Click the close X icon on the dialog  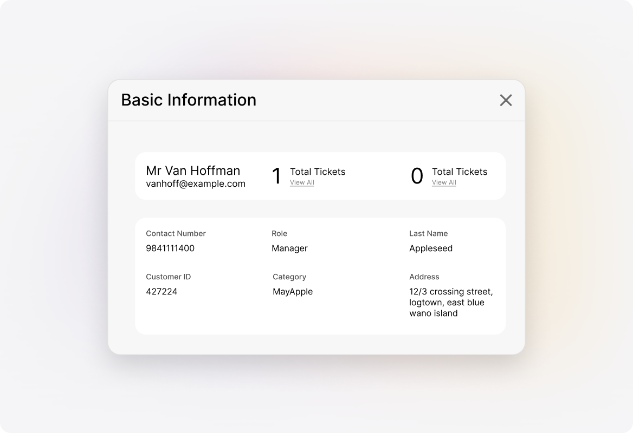[x=506, y=100]
